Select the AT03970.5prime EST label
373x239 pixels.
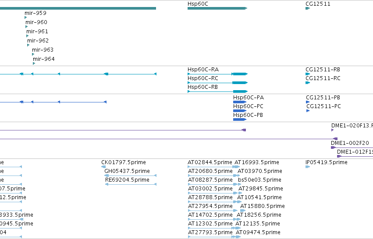[260, 171]
